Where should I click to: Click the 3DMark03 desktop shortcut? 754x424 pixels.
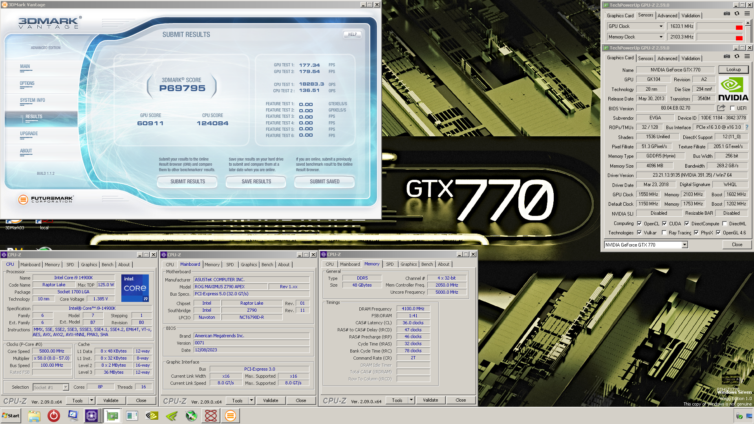coord(15,225)
